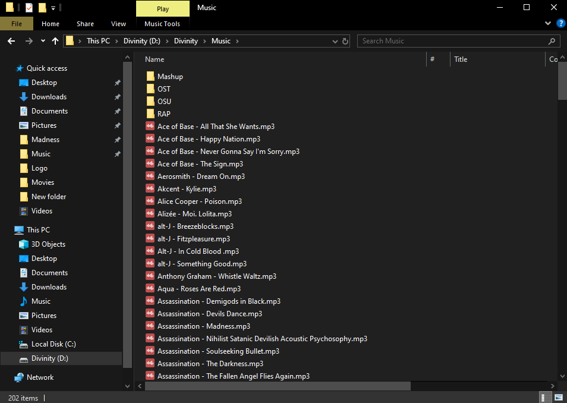This screenshot has width=567, height=403.
Task: Click the Forward navigation arrow
Action: (29, 41)
